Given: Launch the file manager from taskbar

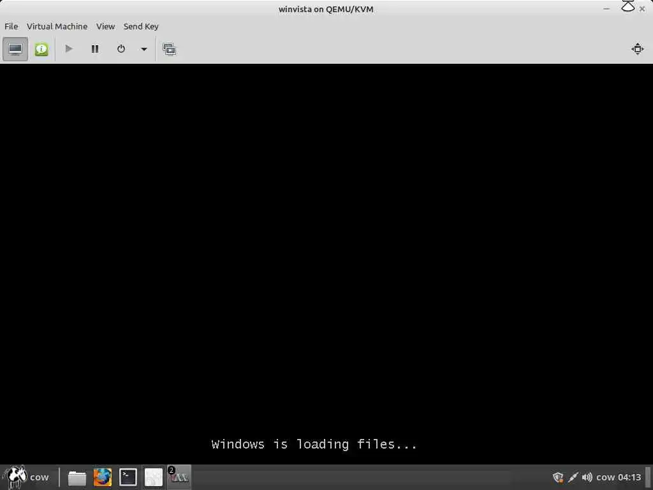Looking at the screenshot, I should pyautogui.click(x=77, y=477).
